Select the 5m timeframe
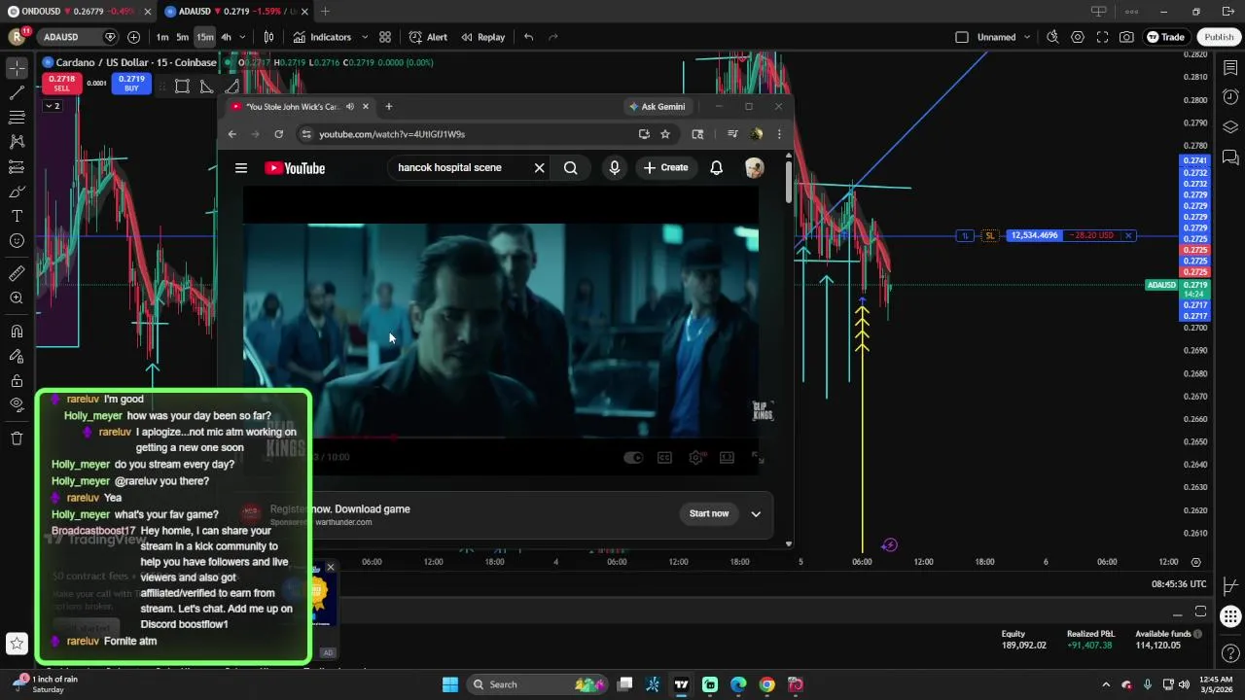1245x700 pixels. point(182,37)
